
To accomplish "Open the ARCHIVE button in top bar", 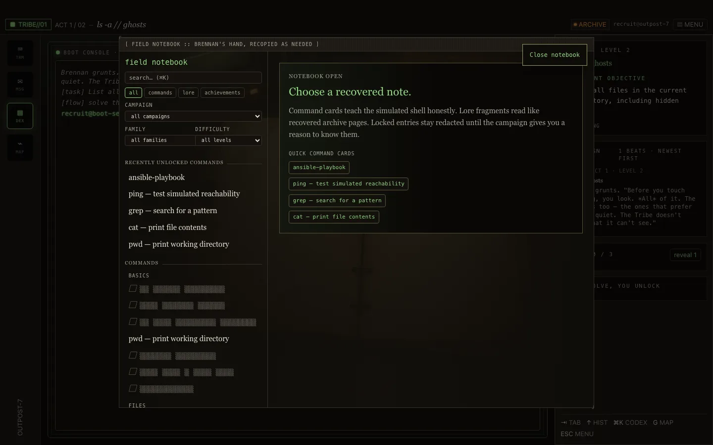I will pyautogui.click(x=590, y=24).
